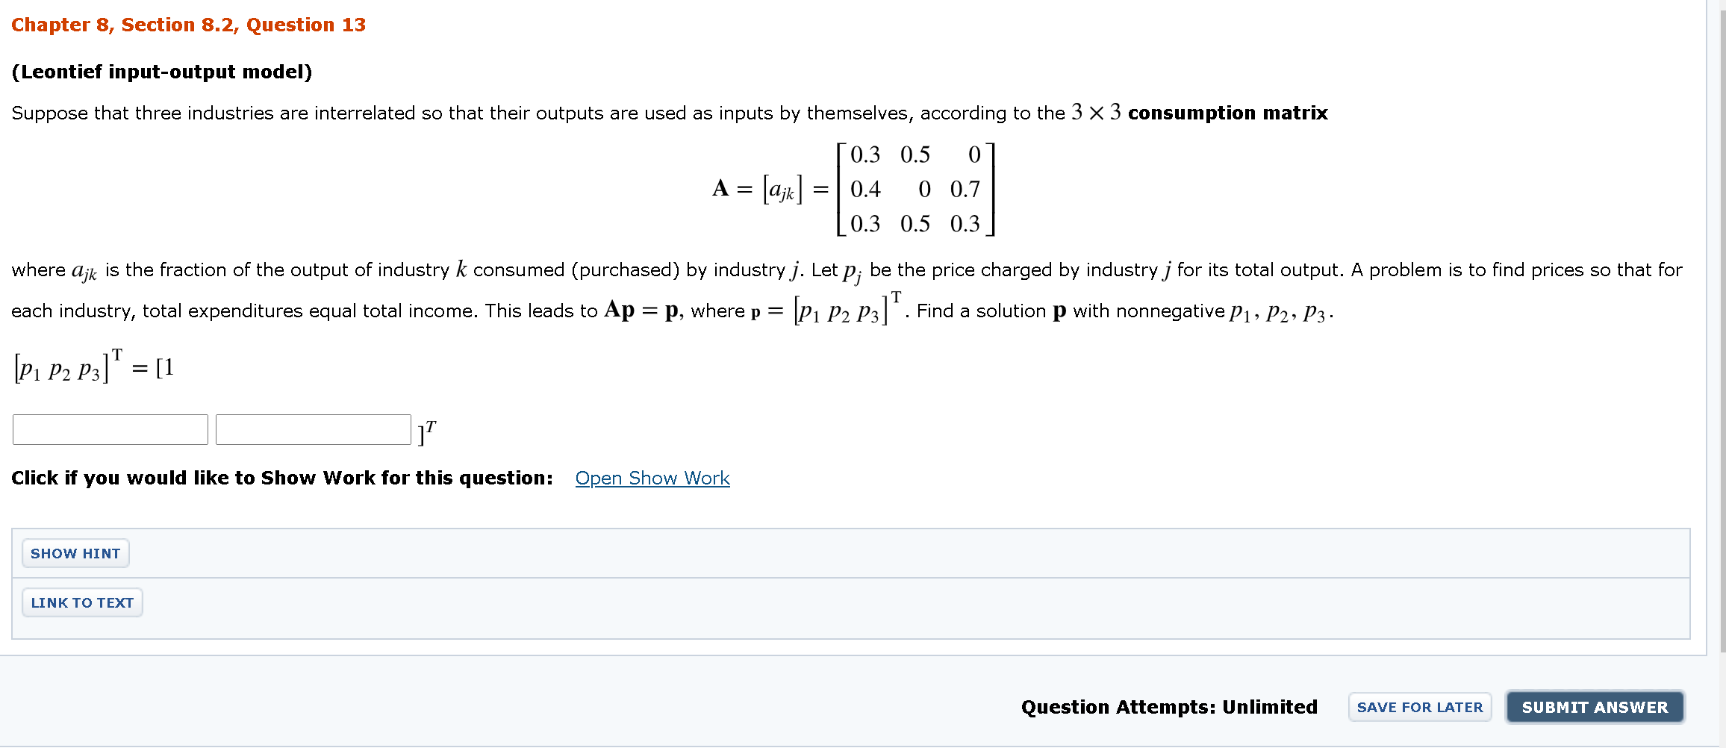Click the SHOW HINT button
The height and width of the screenshot is (748, 1726).
click(75, 553)
